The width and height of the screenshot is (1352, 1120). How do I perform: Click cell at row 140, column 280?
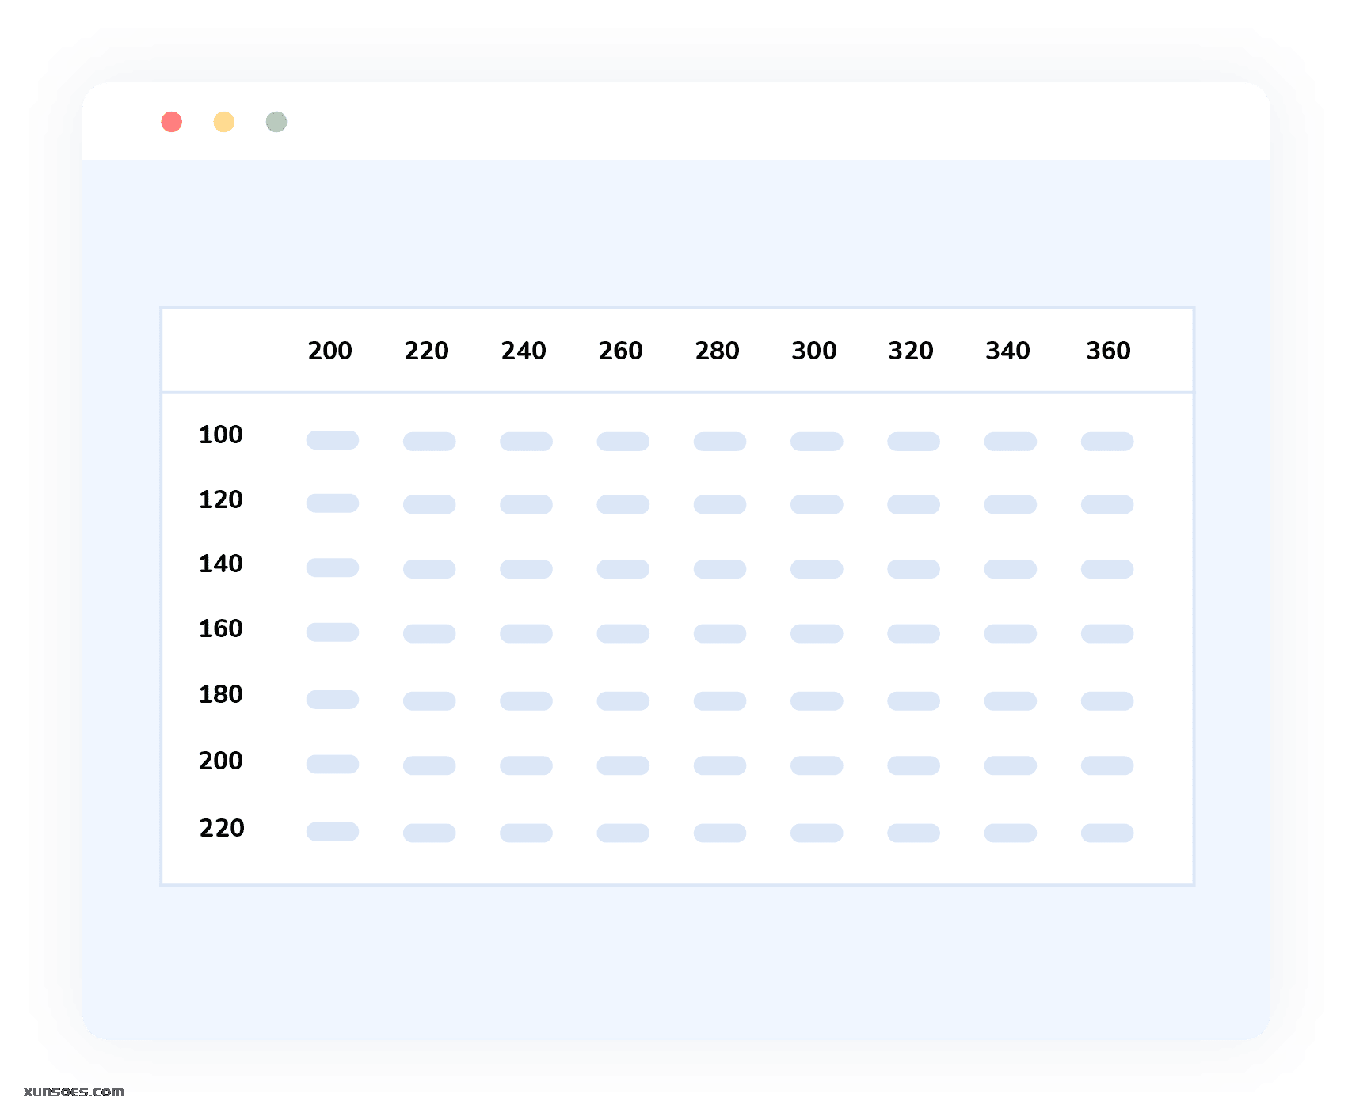click(x=720, y=569)
